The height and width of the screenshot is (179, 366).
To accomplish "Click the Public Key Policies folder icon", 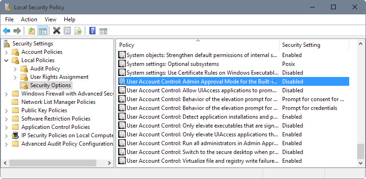I will click(x=15, y=110).
